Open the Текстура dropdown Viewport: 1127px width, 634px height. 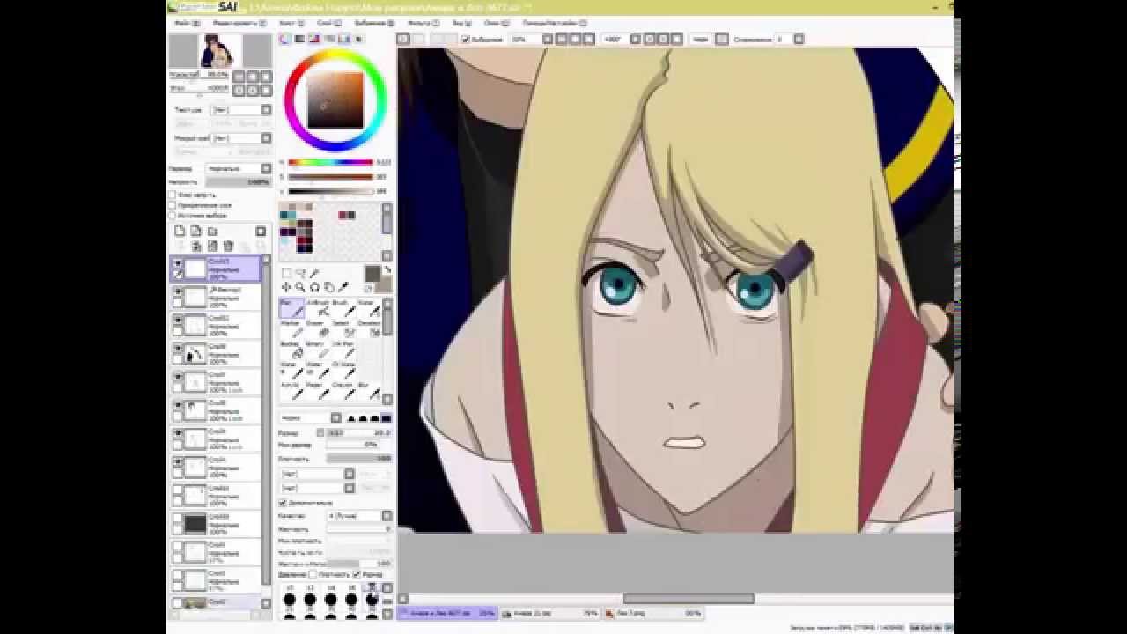pos(266,110)
